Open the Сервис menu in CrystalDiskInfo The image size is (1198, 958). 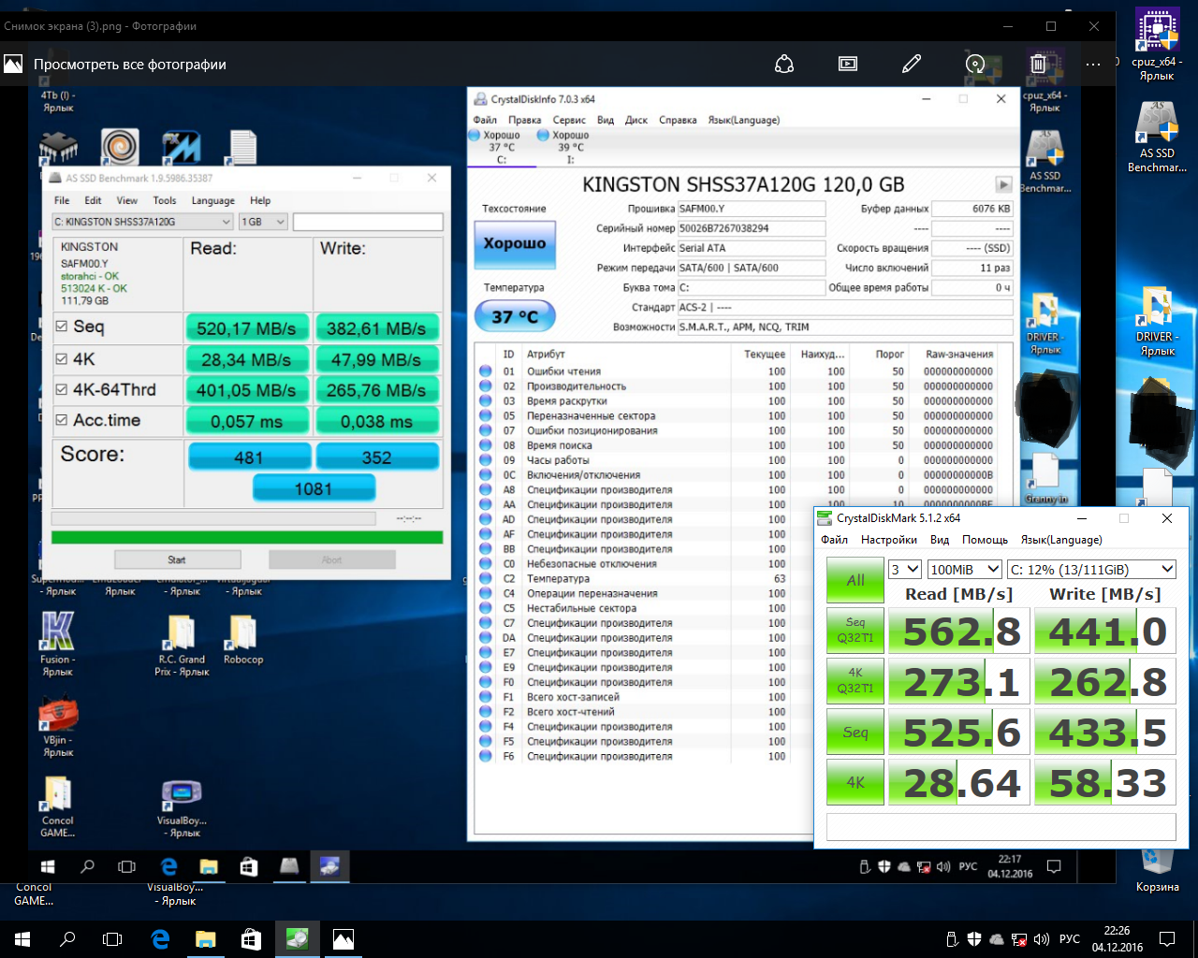569,120
